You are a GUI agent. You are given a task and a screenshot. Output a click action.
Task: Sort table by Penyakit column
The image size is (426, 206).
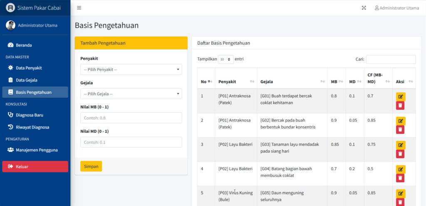click(x=235, y=82)
